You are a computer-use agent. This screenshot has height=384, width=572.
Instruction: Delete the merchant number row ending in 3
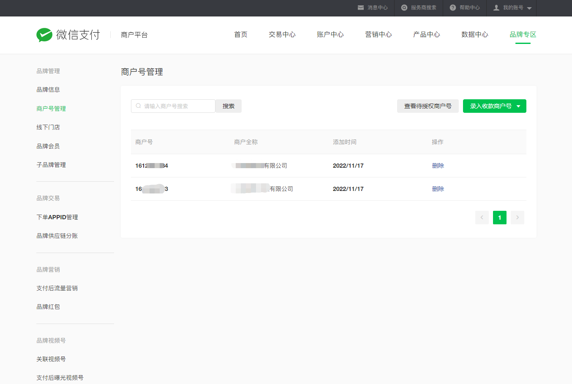click(x=438, y=189)
